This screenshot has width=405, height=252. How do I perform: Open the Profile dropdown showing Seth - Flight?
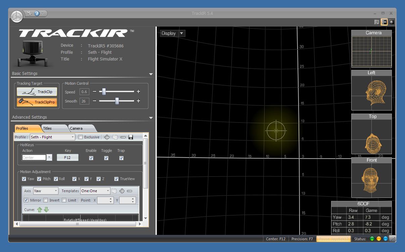coord(52,137)
